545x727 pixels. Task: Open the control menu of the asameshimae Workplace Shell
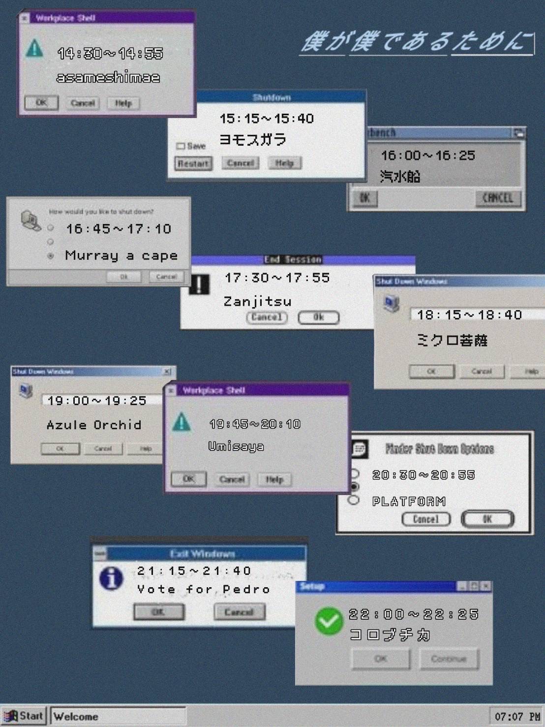coord(25,18)
